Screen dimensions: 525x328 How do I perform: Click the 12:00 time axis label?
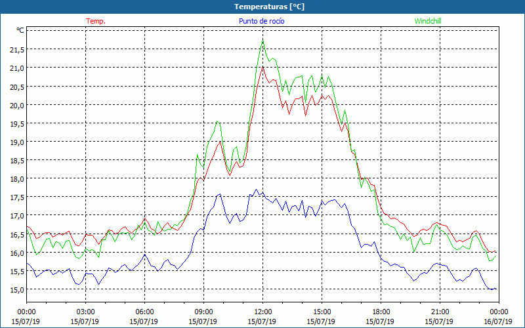262,312
